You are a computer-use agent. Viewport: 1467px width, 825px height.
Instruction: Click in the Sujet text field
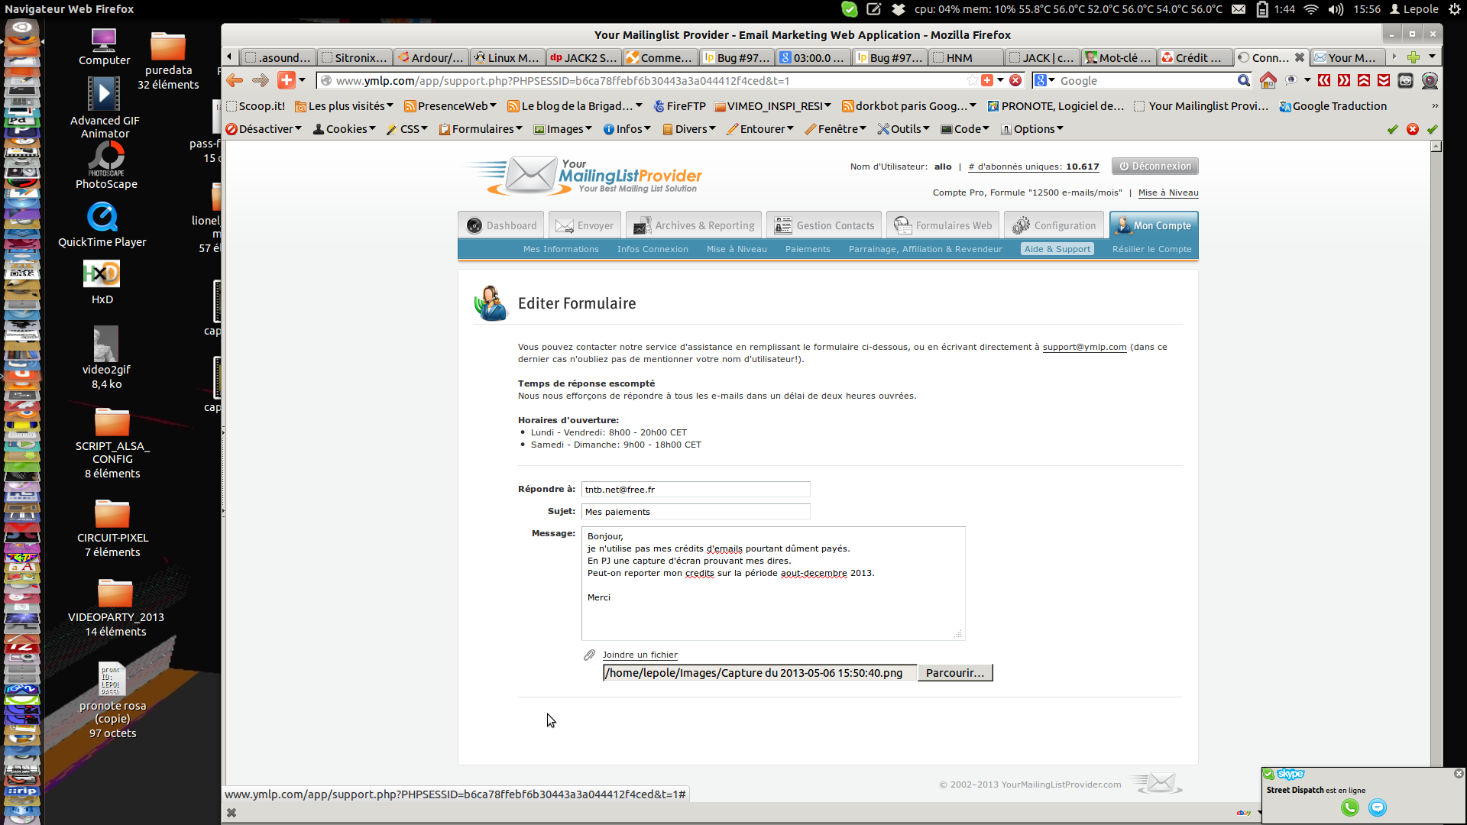tap(695, 512)
